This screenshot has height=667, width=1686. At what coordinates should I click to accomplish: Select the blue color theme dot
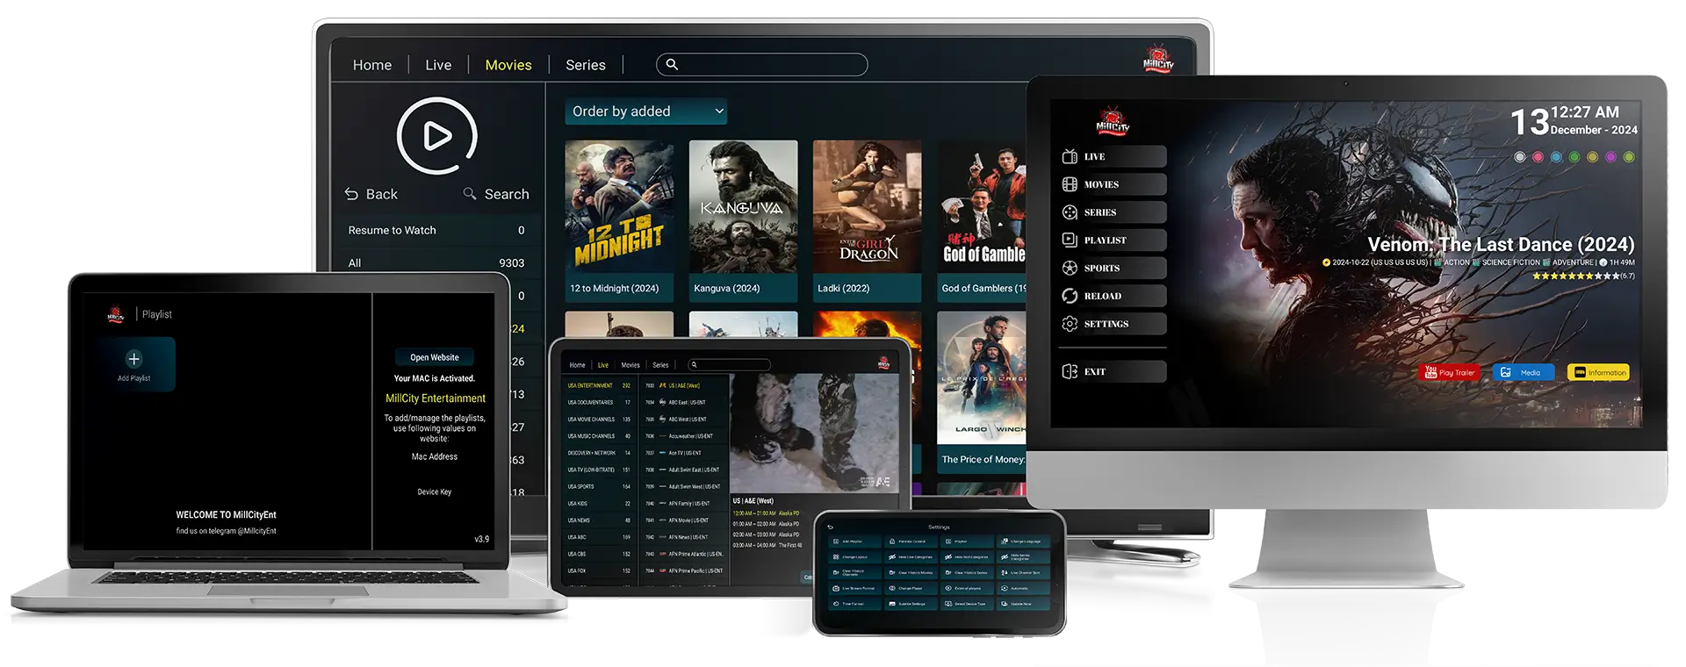pos(1556,157)
